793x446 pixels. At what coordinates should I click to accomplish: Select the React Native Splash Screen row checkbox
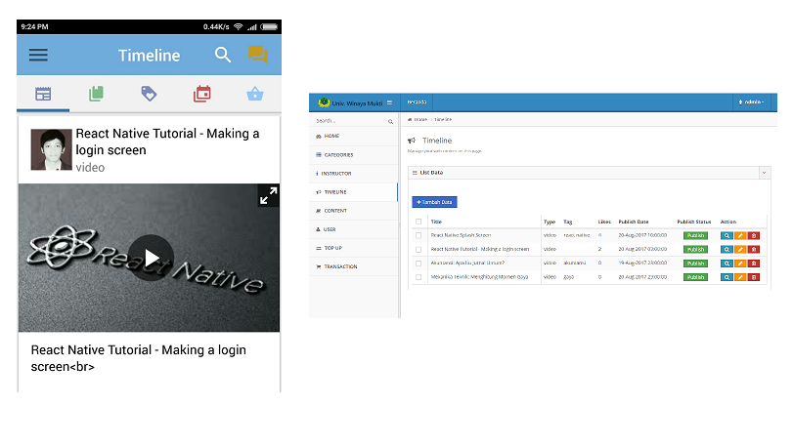point(419,235)
